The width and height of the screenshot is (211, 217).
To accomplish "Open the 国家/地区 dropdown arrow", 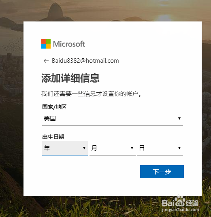I will pyautogui.click(x=179, y=119).
